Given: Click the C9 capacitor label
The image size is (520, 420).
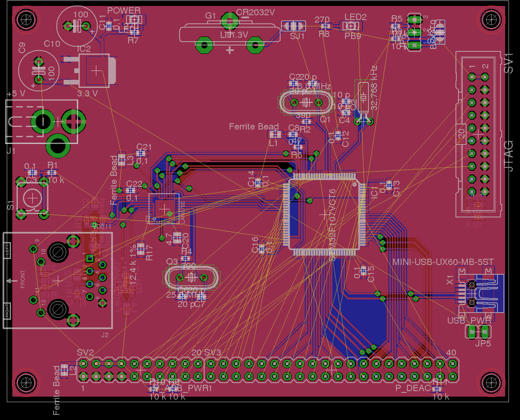Looking at the screenshot, I should [22, 48].
